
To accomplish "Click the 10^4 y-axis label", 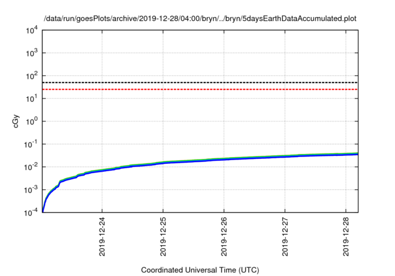I will coord(31,30).
